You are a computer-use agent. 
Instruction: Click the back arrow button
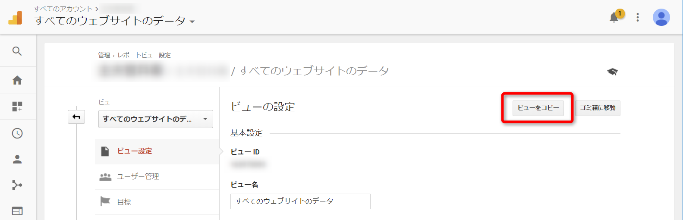coord(76,117)
